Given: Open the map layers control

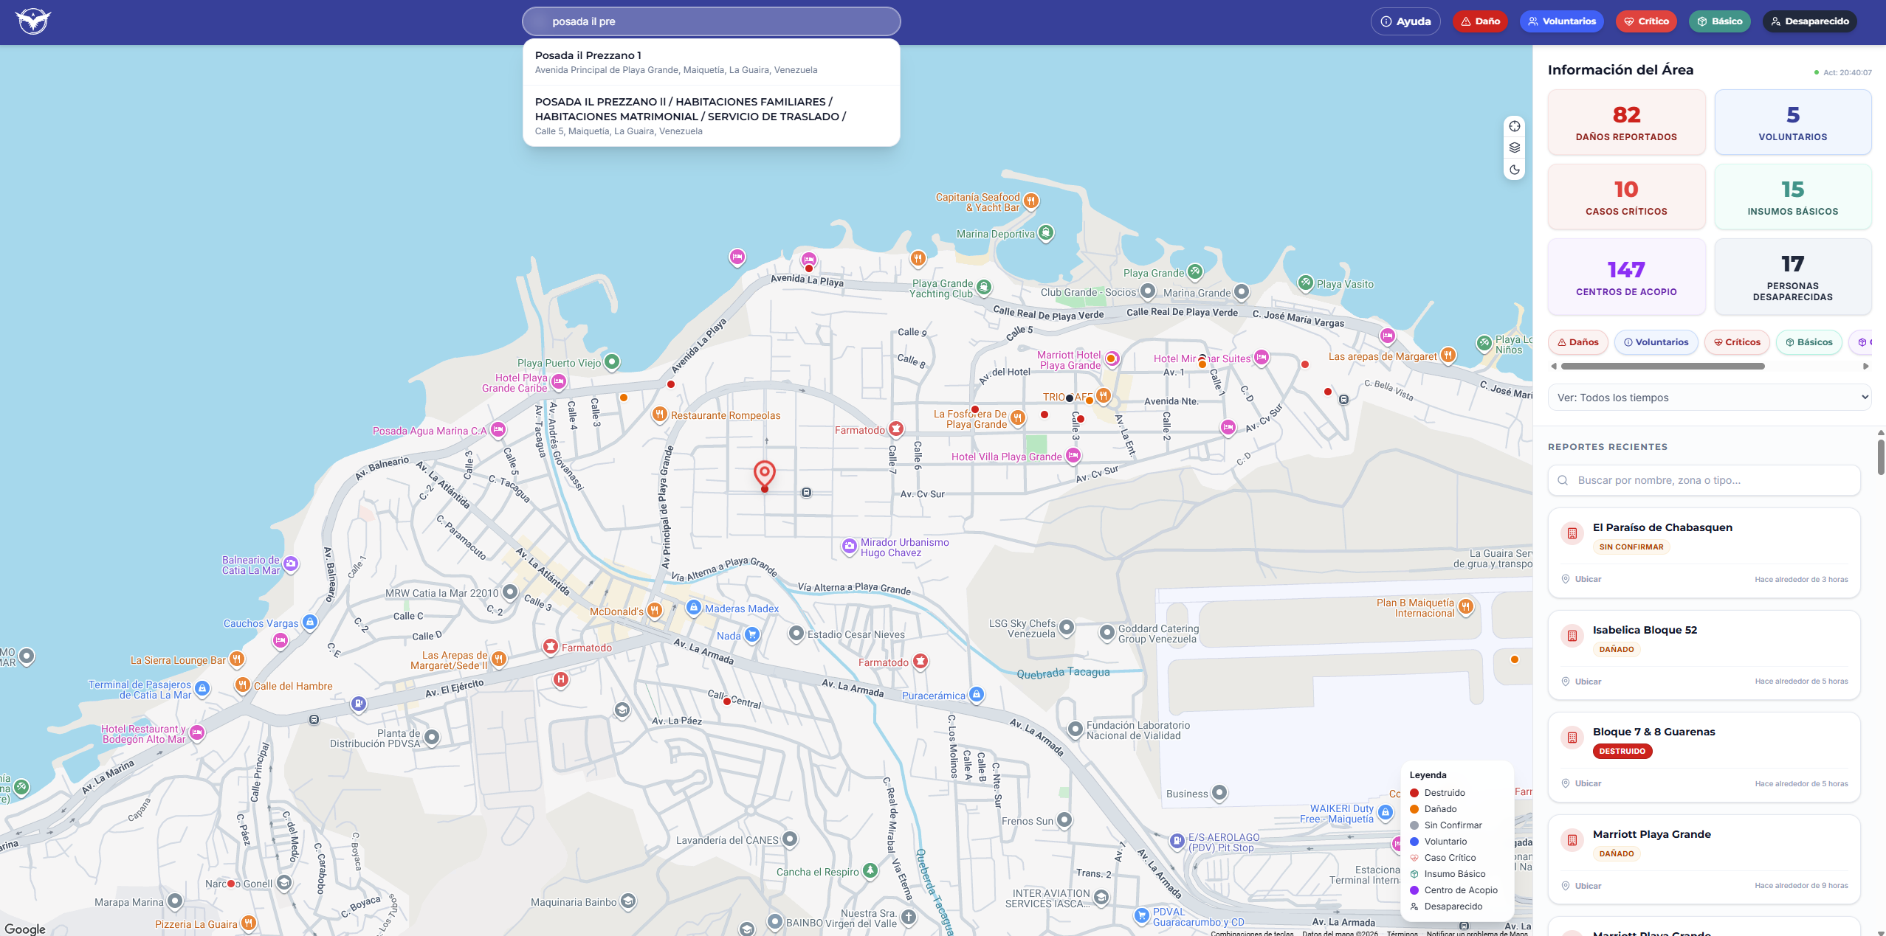Looking at the screenshot, I should click(x=1515, y=148).
